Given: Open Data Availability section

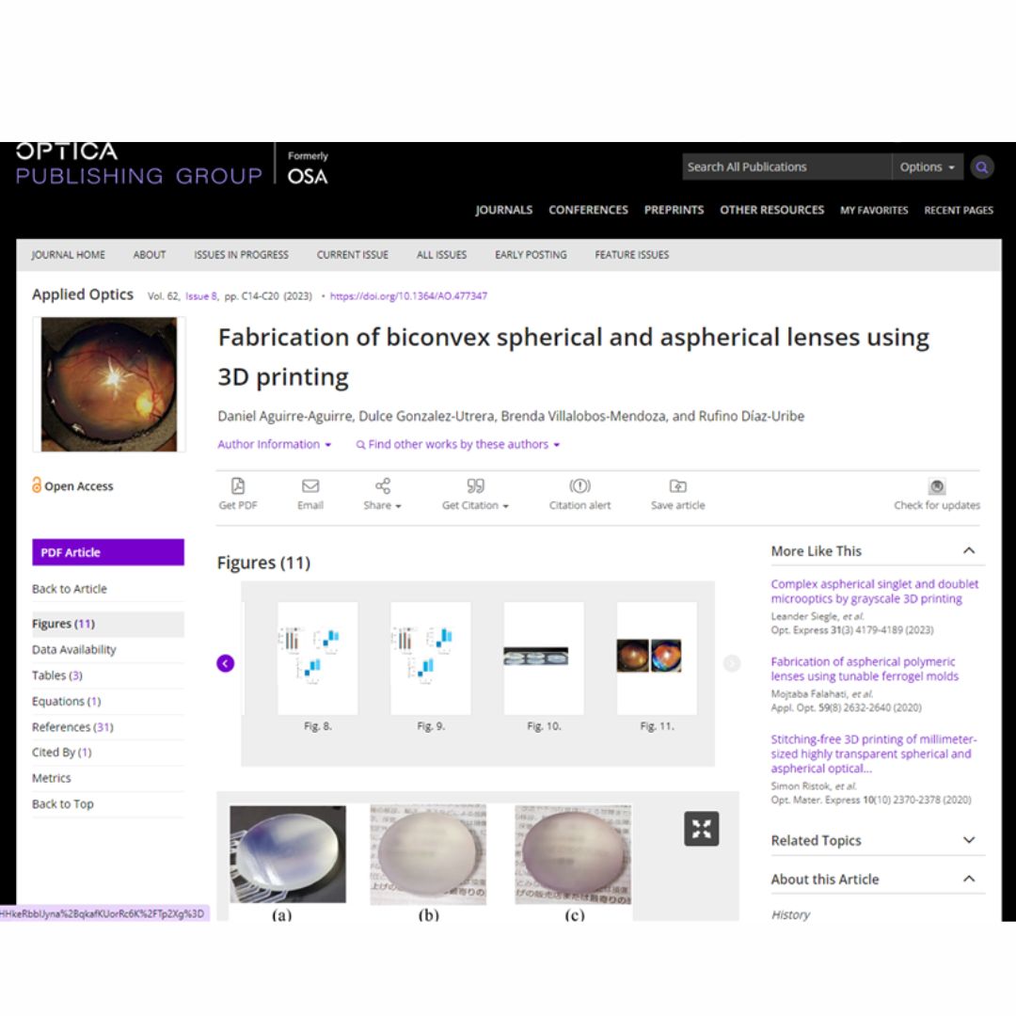Looking at the screenshot, I should (74, 649).
